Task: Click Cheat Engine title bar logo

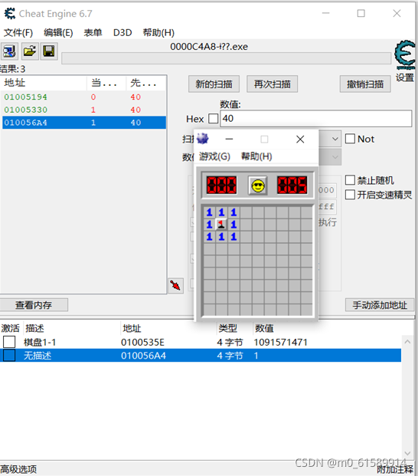Action: click(x=10, y=14)
